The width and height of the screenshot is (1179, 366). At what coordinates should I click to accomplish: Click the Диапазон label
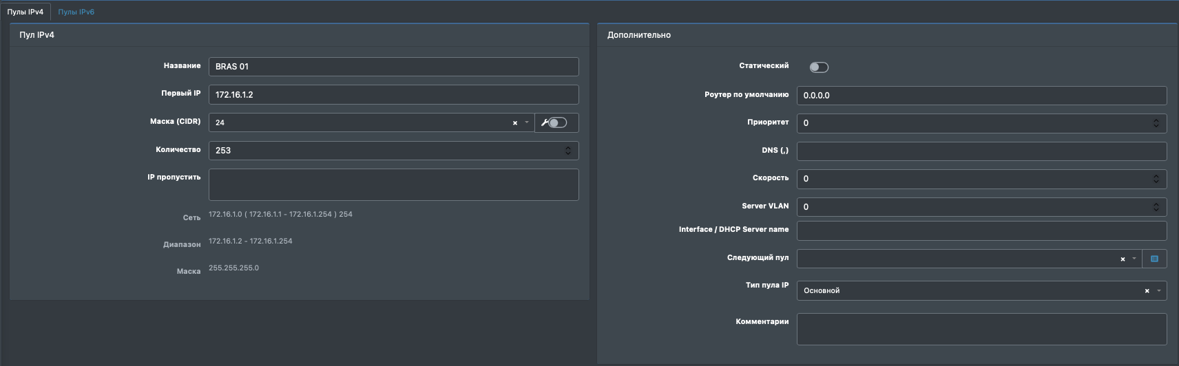coord(182,244)
